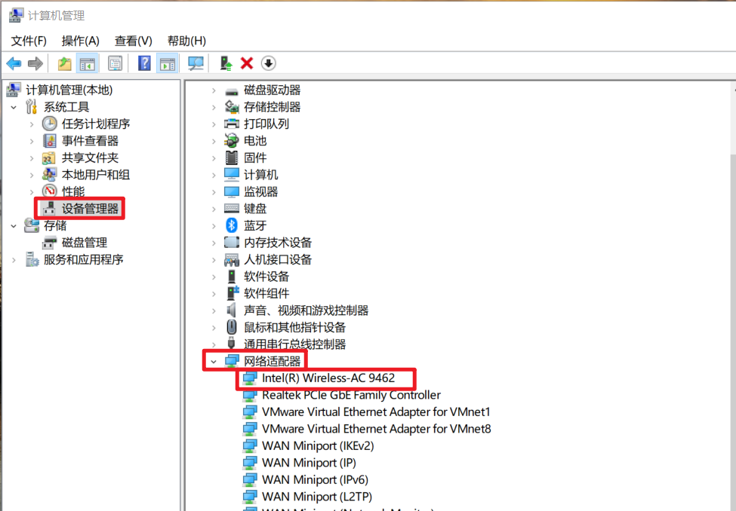Select 计算机管理(本地) root node

click(x=69, y=90)
